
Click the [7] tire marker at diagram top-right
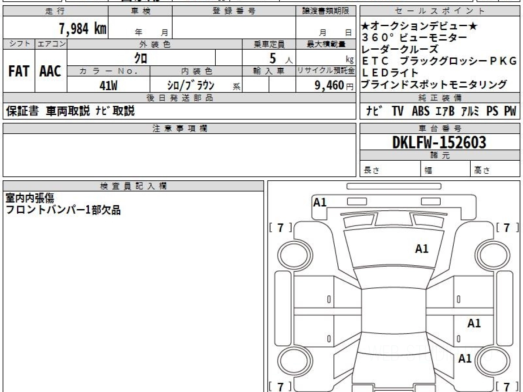507,227
